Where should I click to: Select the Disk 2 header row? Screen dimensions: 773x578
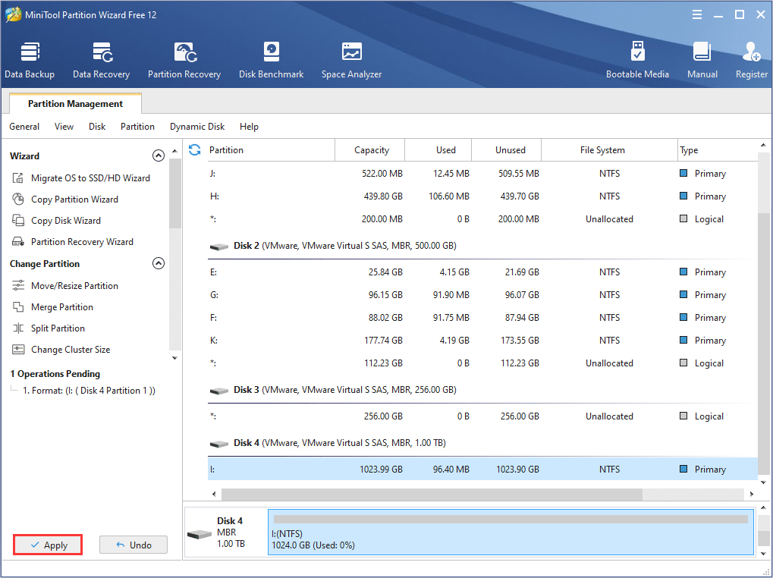(x=482, y=246)
